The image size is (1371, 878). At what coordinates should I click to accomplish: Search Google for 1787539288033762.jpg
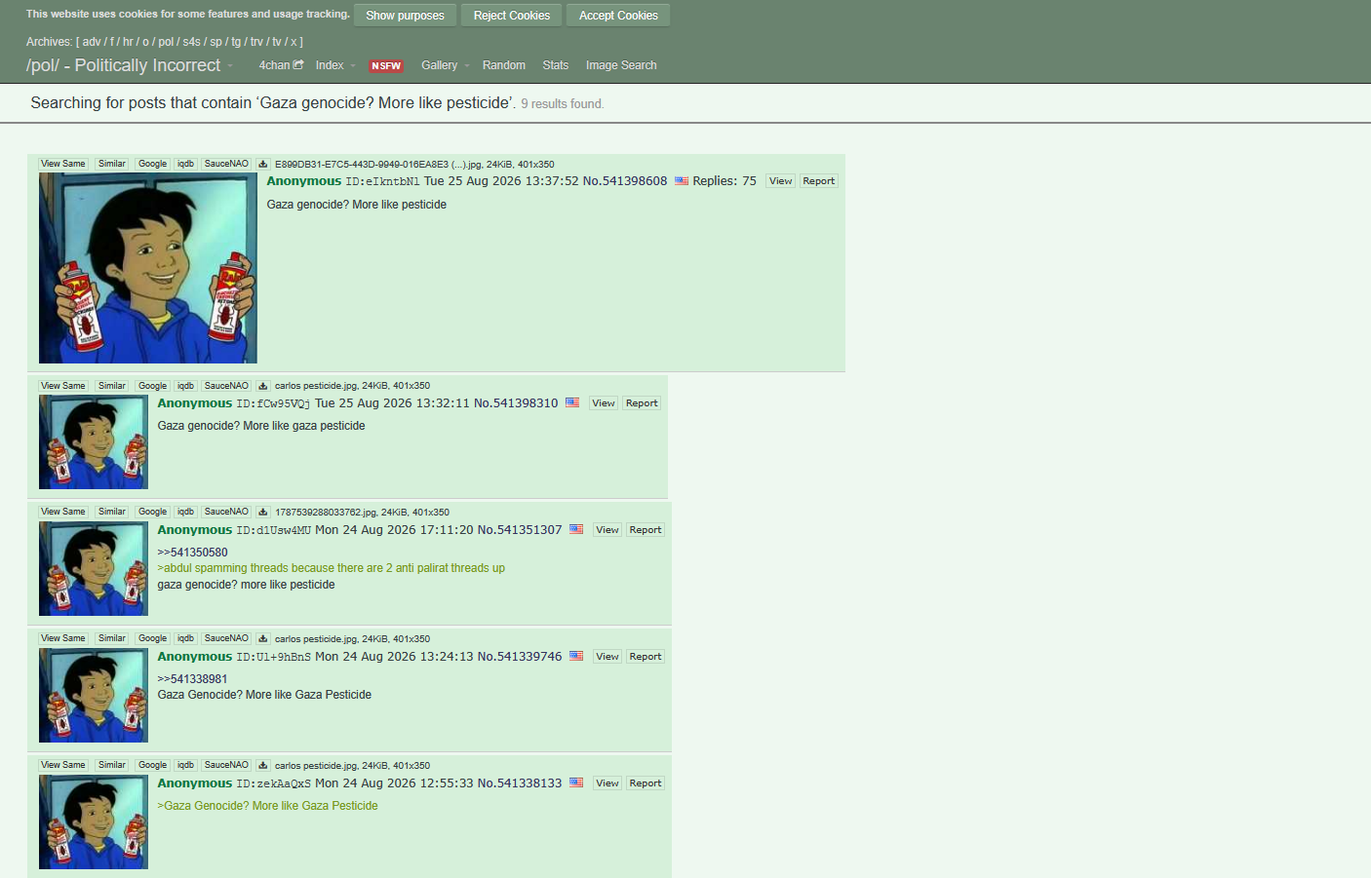coord(152,512)
